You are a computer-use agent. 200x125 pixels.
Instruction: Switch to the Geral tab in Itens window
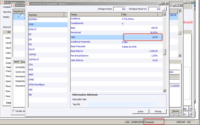[x=16, y=62]
